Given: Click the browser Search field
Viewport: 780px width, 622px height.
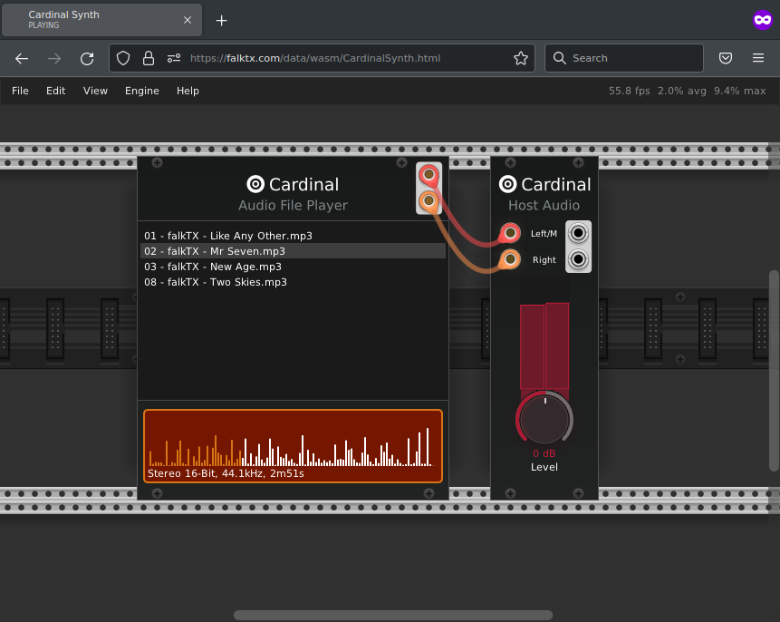Looking at the screenshot, I should pos(624,58).
